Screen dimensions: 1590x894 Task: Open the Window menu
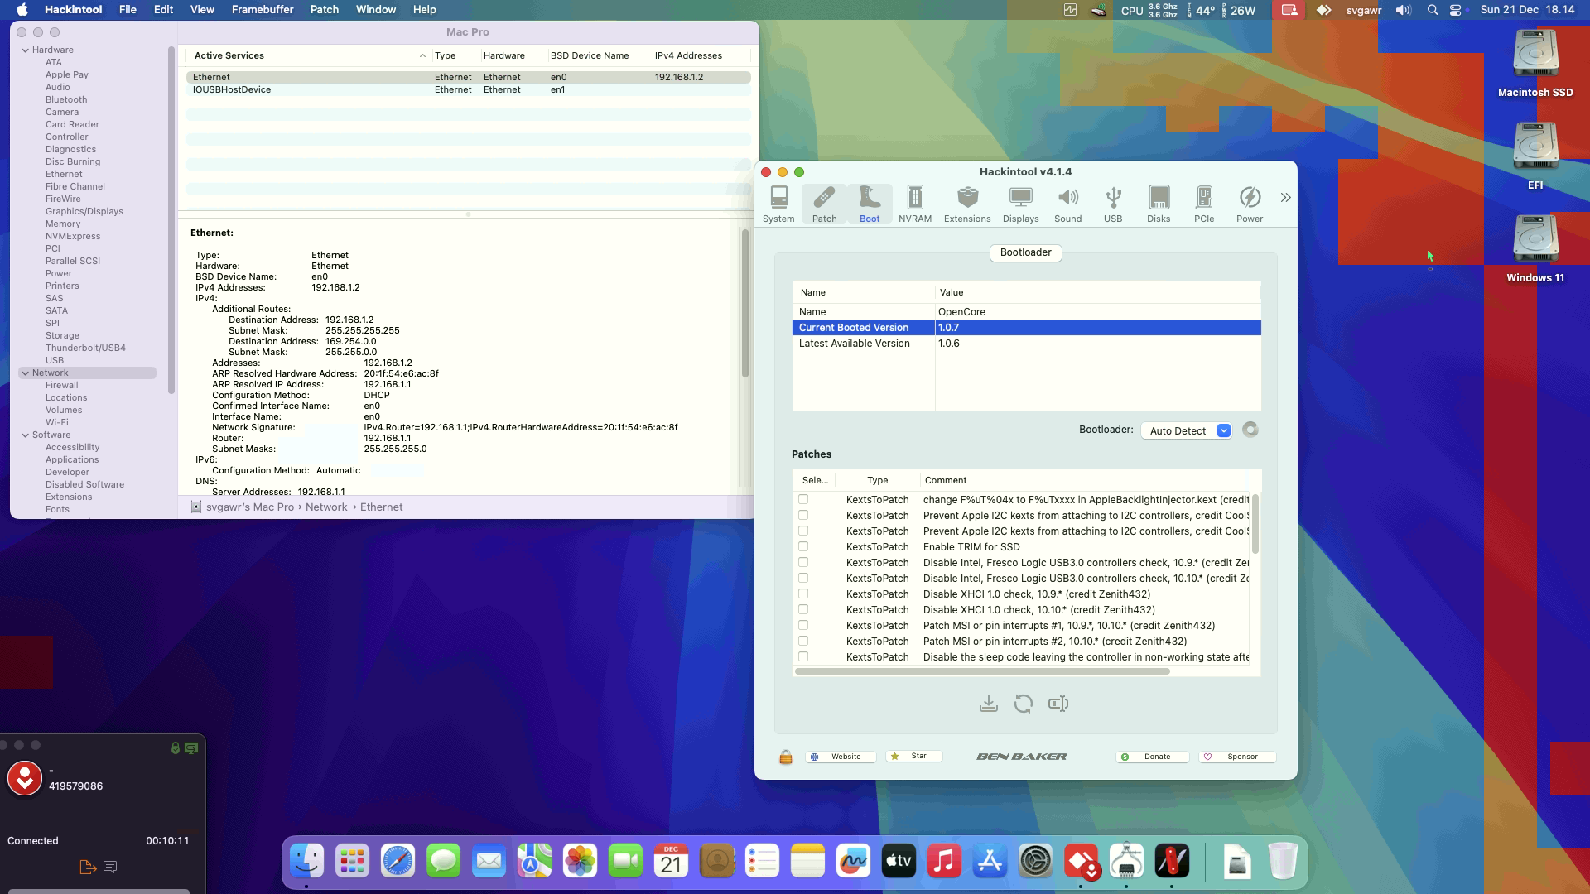click(x=375, y=10)
